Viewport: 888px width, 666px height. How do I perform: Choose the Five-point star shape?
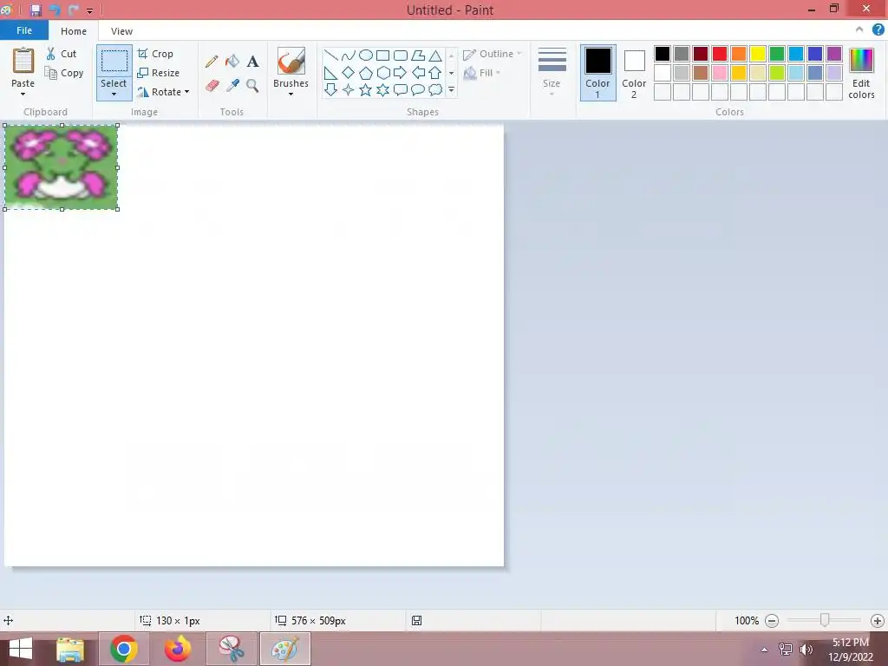point(366,89)
